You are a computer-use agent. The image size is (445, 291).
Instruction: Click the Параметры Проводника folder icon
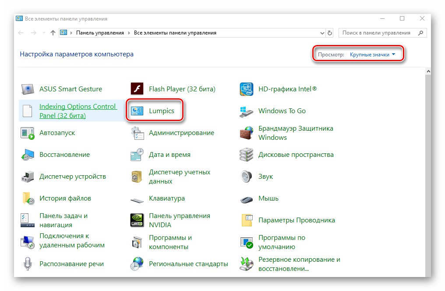(x=247, y=220)
